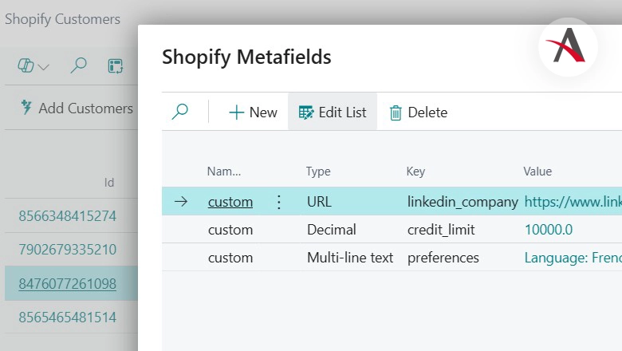Toggle Edit List mode

click(x=333, y=112)
